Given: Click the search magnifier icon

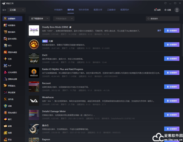Looking at the screenshot, I should tap(149, 19).
